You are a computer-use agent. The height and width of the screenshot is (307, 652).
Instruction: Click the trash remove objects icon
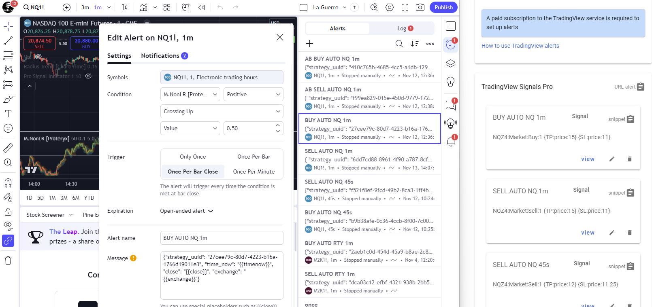pos(8,260)
